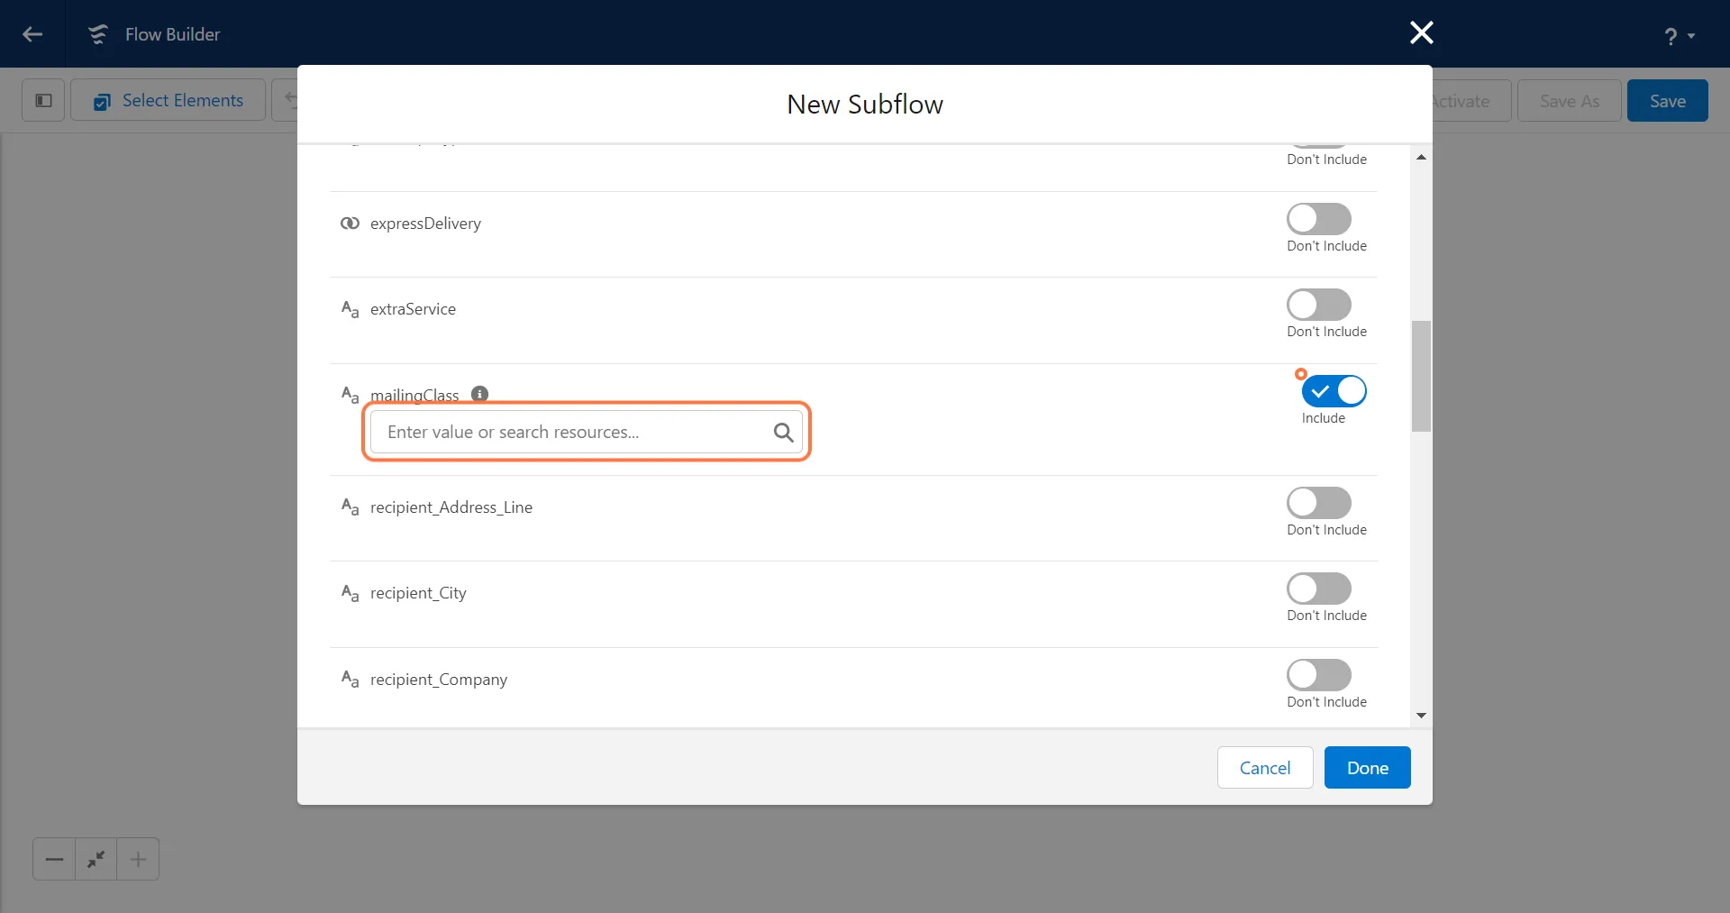Enable the recipient_City include toggle
The width and height of the screenshot is (1730, 913).
[1318, 589]
